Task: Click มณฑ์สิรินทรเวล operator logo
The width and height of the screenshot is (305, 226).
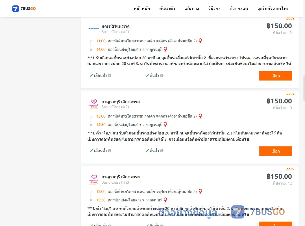Action: 94,29
